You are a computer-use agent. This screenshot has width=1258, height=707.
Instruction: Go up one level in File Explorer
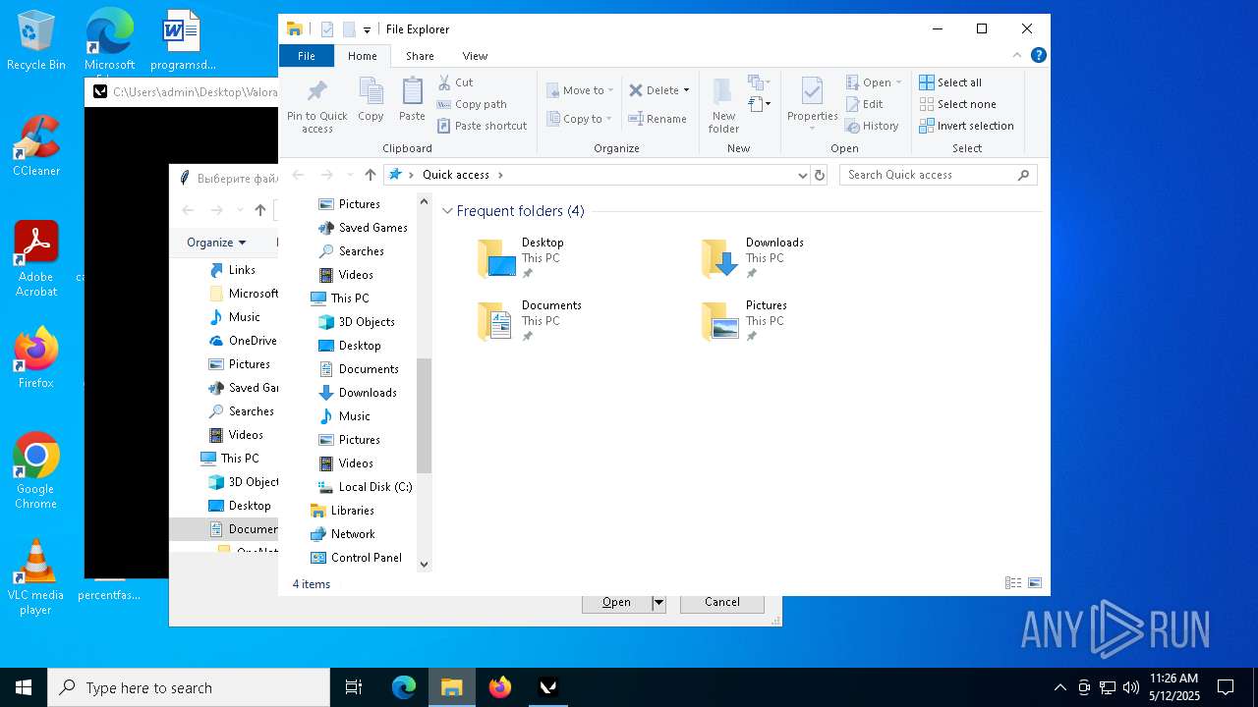coord(370,175)
